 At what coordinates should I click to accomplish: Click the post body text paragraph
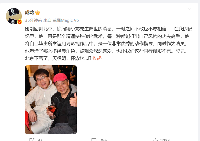(x=108, y=44)
